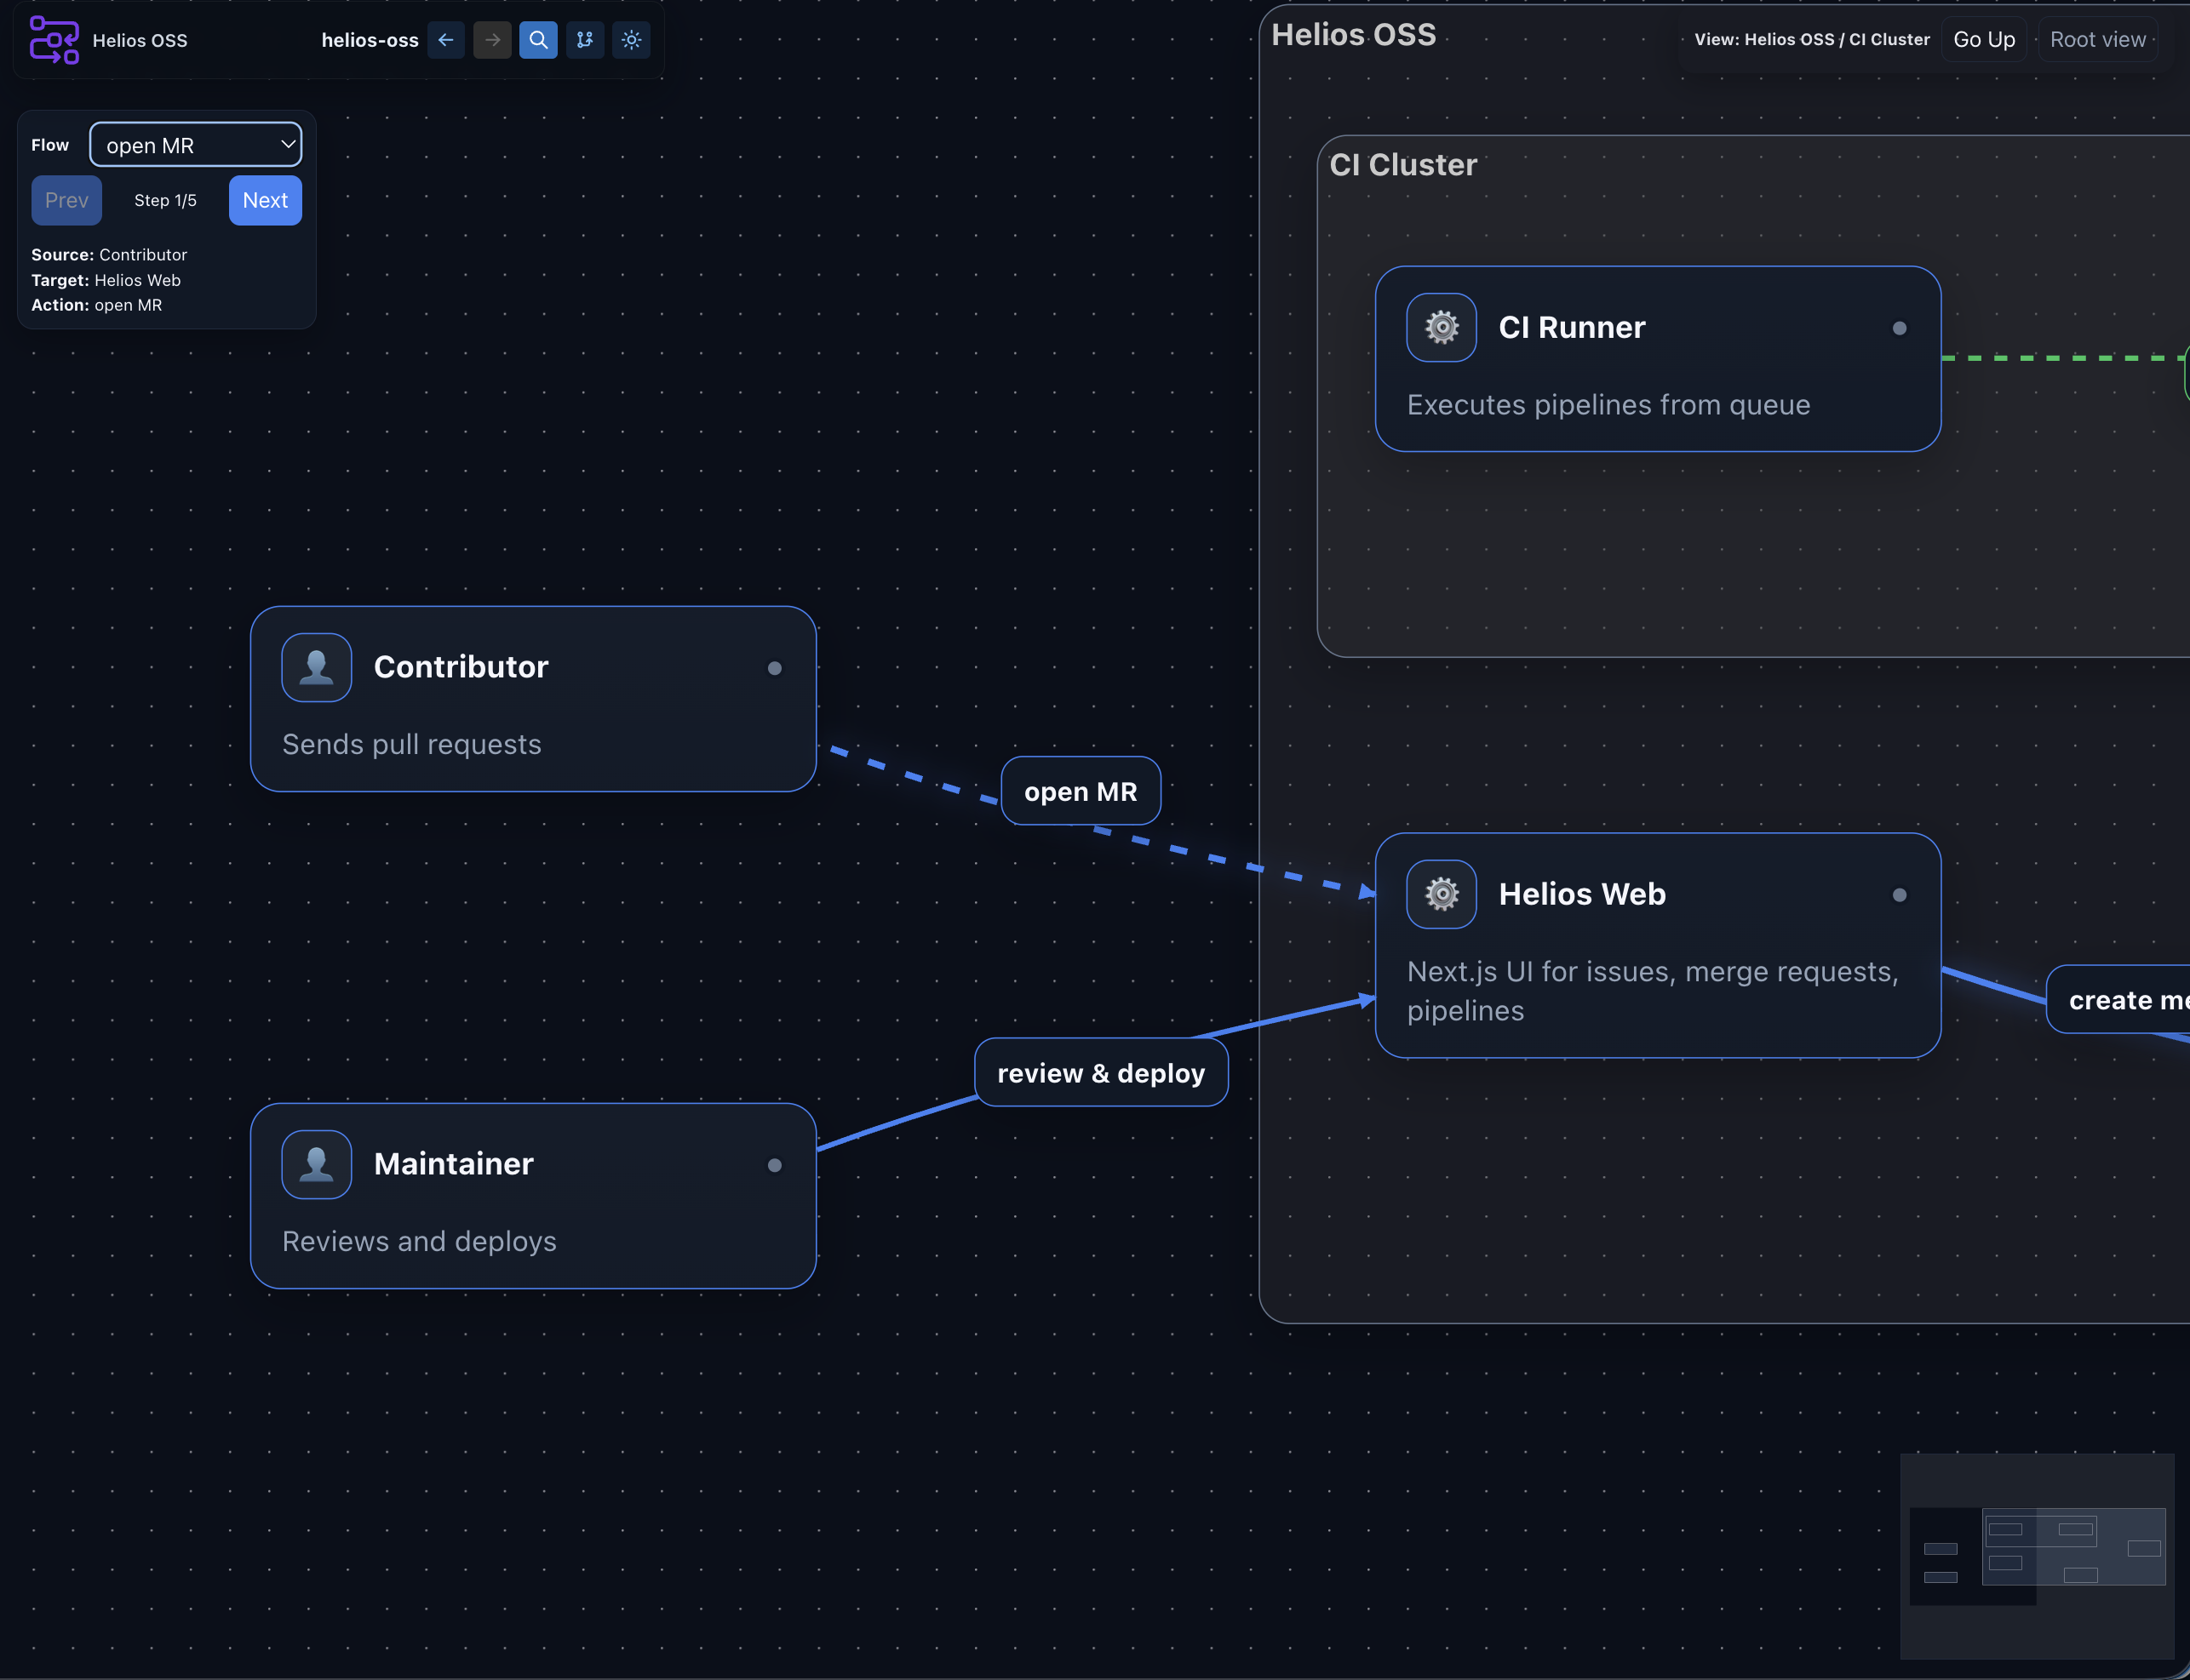This screenshot has height=1680, width=2190.
Task: Return to Root view
Action: [x=2096, y=39]
